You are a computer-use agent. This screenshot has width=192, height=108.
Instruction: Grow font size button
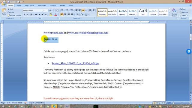[x=50, y=10]
